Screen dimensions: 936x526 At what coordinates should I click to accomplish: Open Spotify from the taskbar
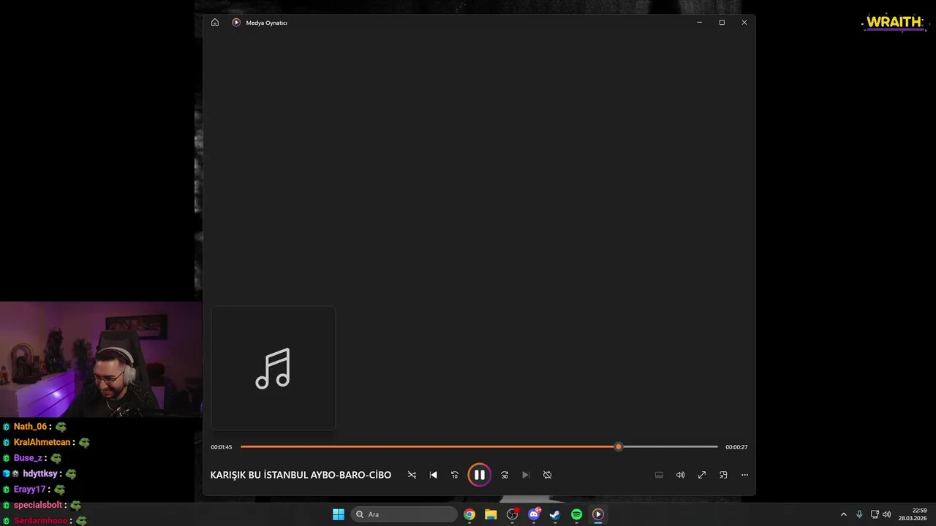[577, 514]
